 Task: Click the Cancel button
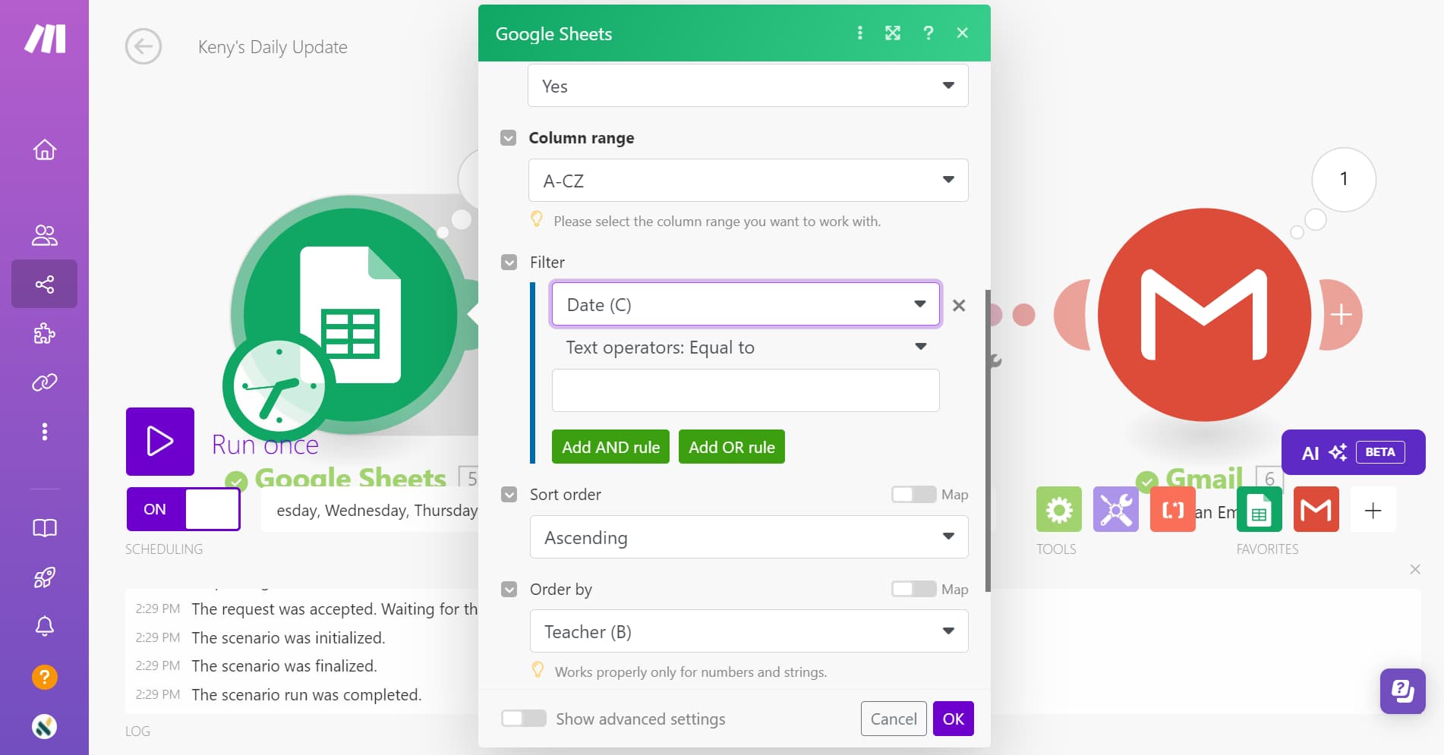(x=894, y=719)
